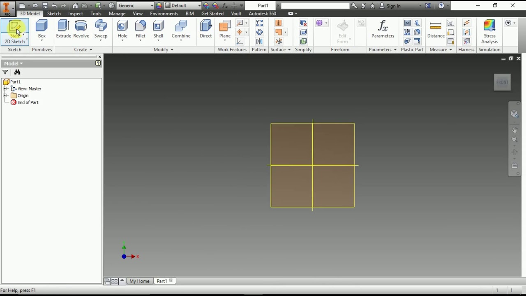The image size is (526, 296).
Task: Choose the Revolve tool
Action: (81, 30)
